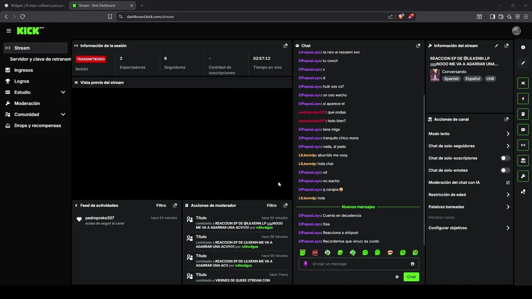The height and width of the screenshot is (299, 532).
Task: Enable Chat de solo-suscriptores toggle
Action: point(505,158)
